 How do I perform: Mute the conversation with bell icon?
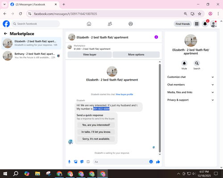(x=184, y=63)
